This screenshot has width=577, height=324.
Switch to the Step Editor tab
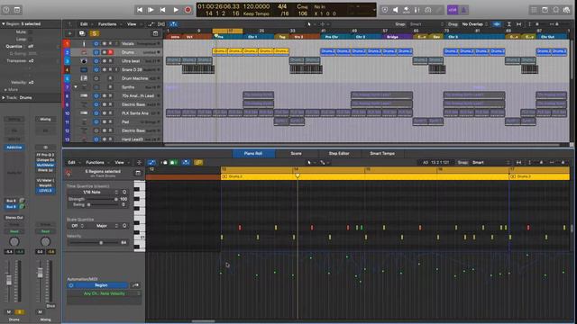339,154
